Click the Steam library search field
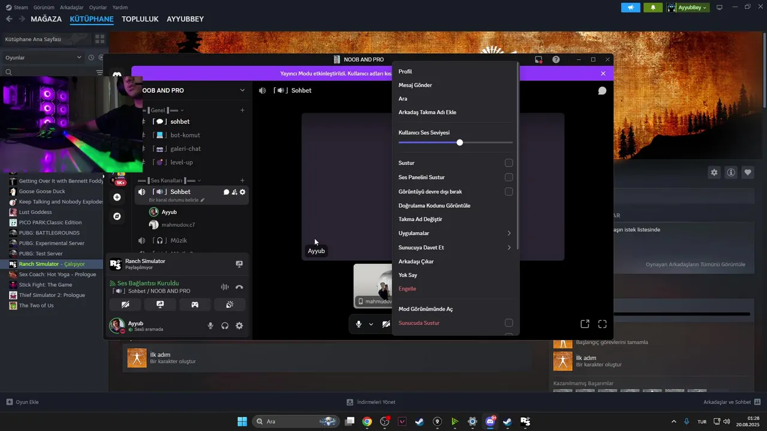The width and height of the screenshot is (767, 431). click(x=49, y=72)
